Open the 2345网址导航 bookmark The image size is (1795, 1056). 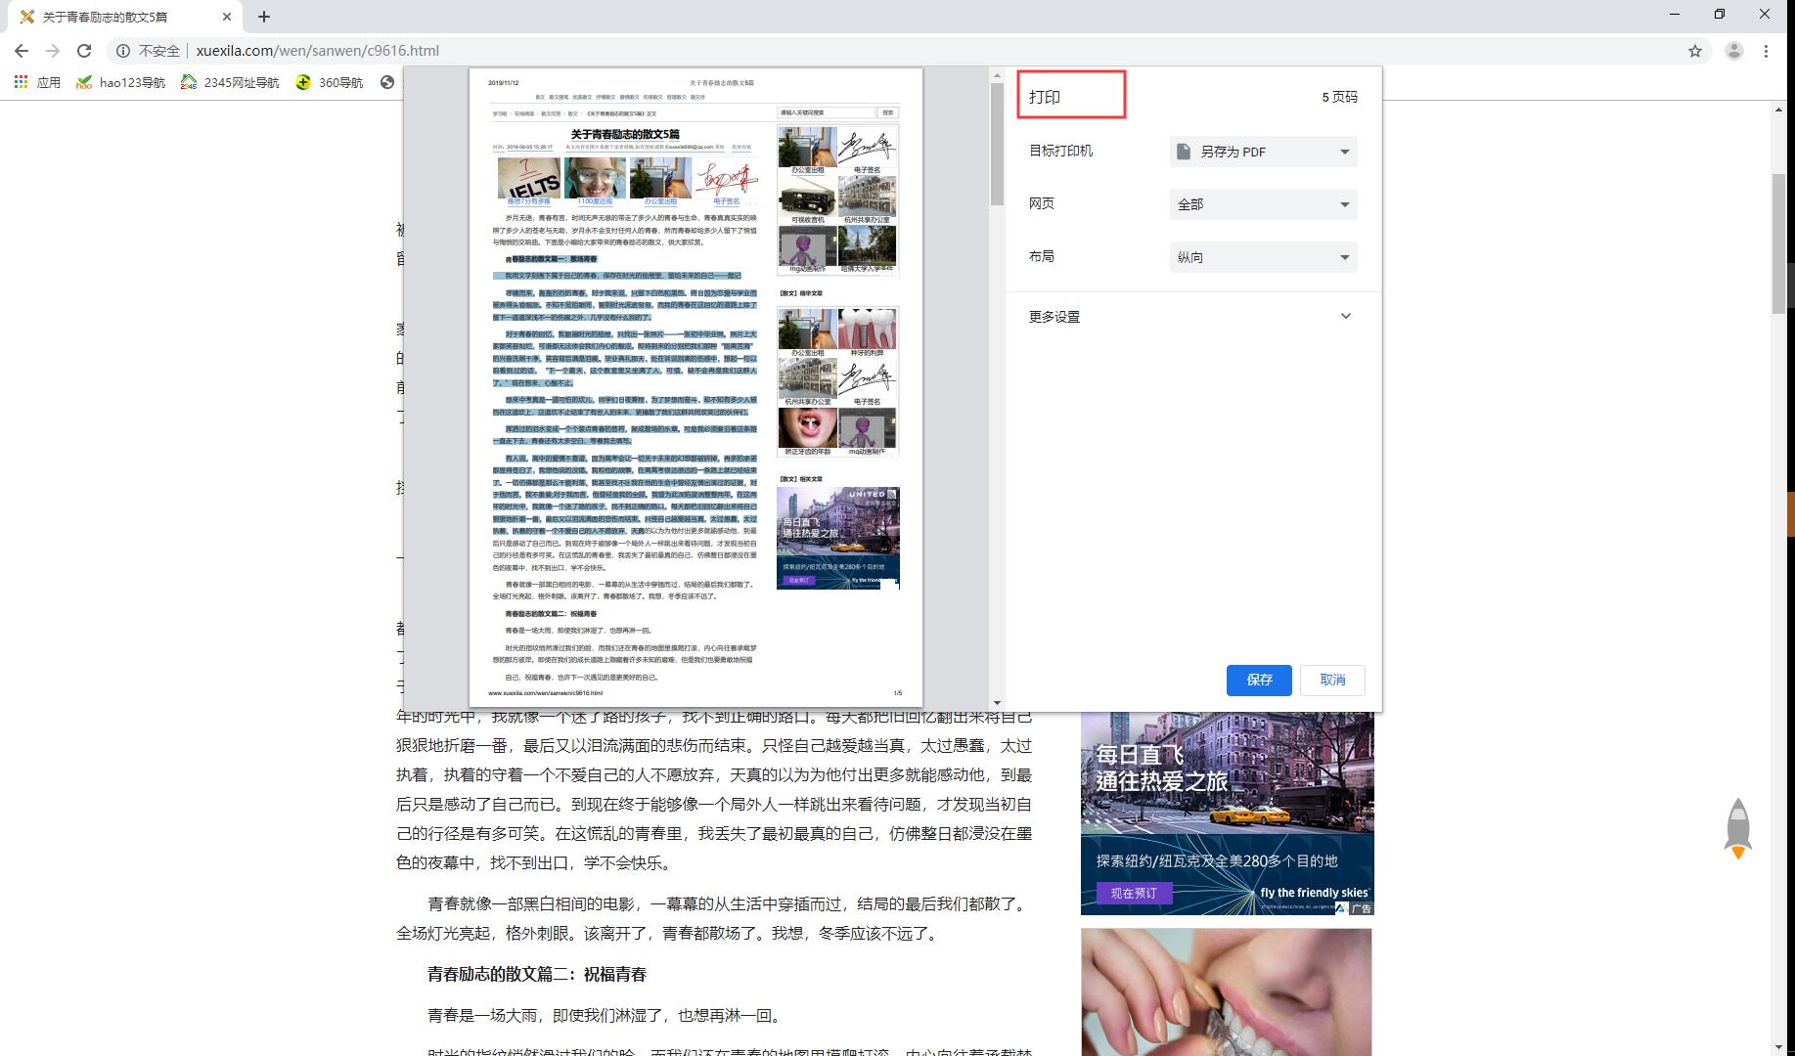pyautogui.click(x=231, y=82)
